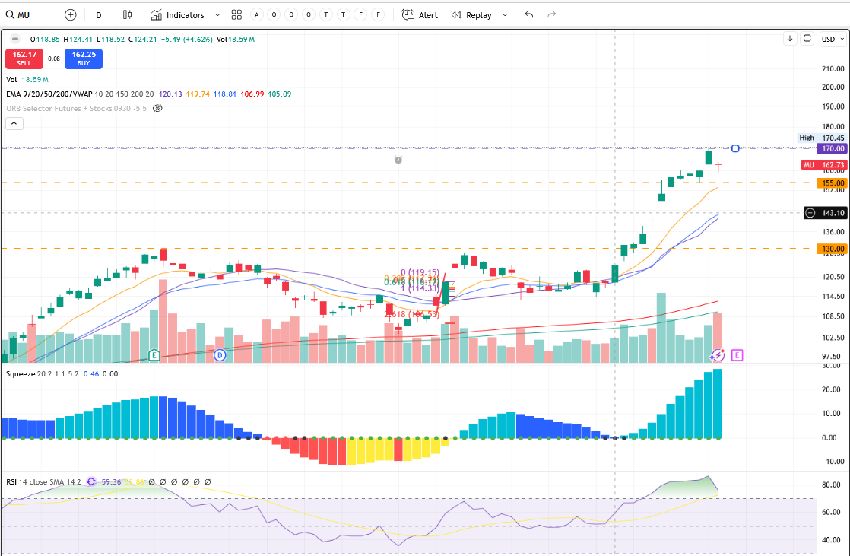Toggle visibility of the ORB Selector indicator
The width and height of the screenshot is (850, 556).
157,108
